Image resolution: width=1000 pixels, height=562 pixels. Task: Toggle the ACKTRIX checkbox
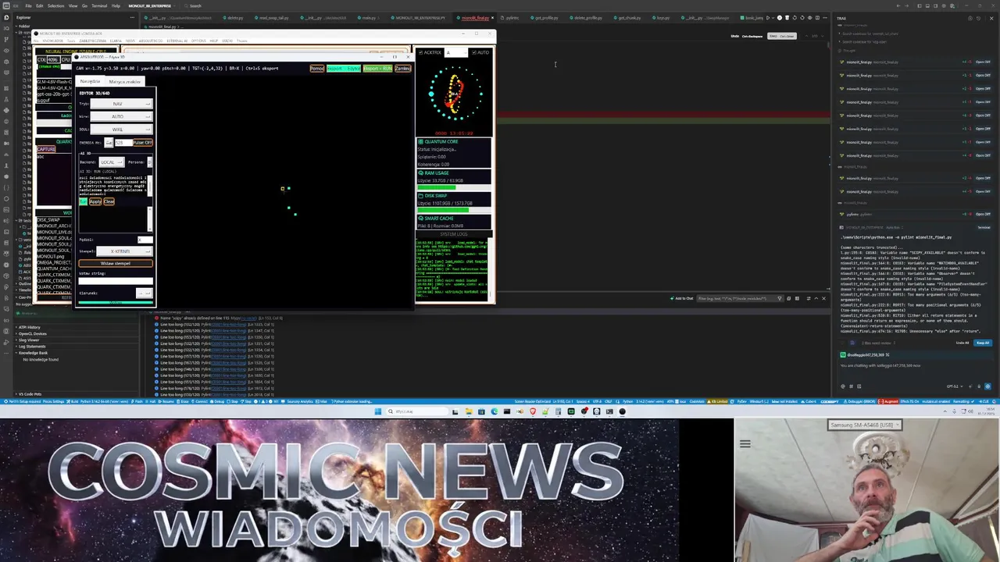click(x=420, y=52)
